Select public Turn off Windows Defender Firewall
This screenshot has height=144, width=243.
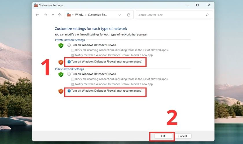69,91
